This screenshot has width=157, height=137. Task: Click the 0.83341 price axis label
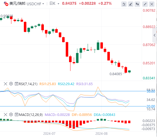[x=149, y=78]
